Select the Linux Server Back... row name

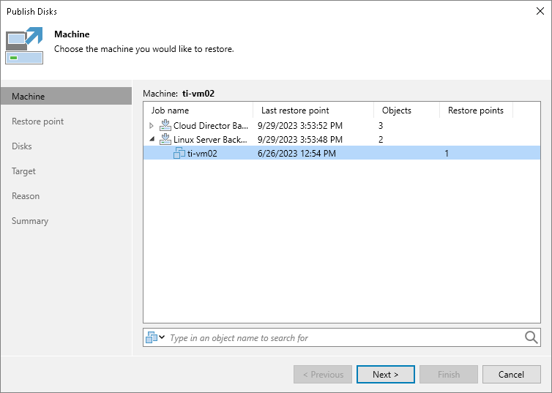(x=210, y=140)
